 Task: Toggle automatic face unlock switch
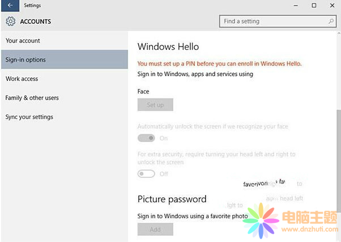(146, 138)
